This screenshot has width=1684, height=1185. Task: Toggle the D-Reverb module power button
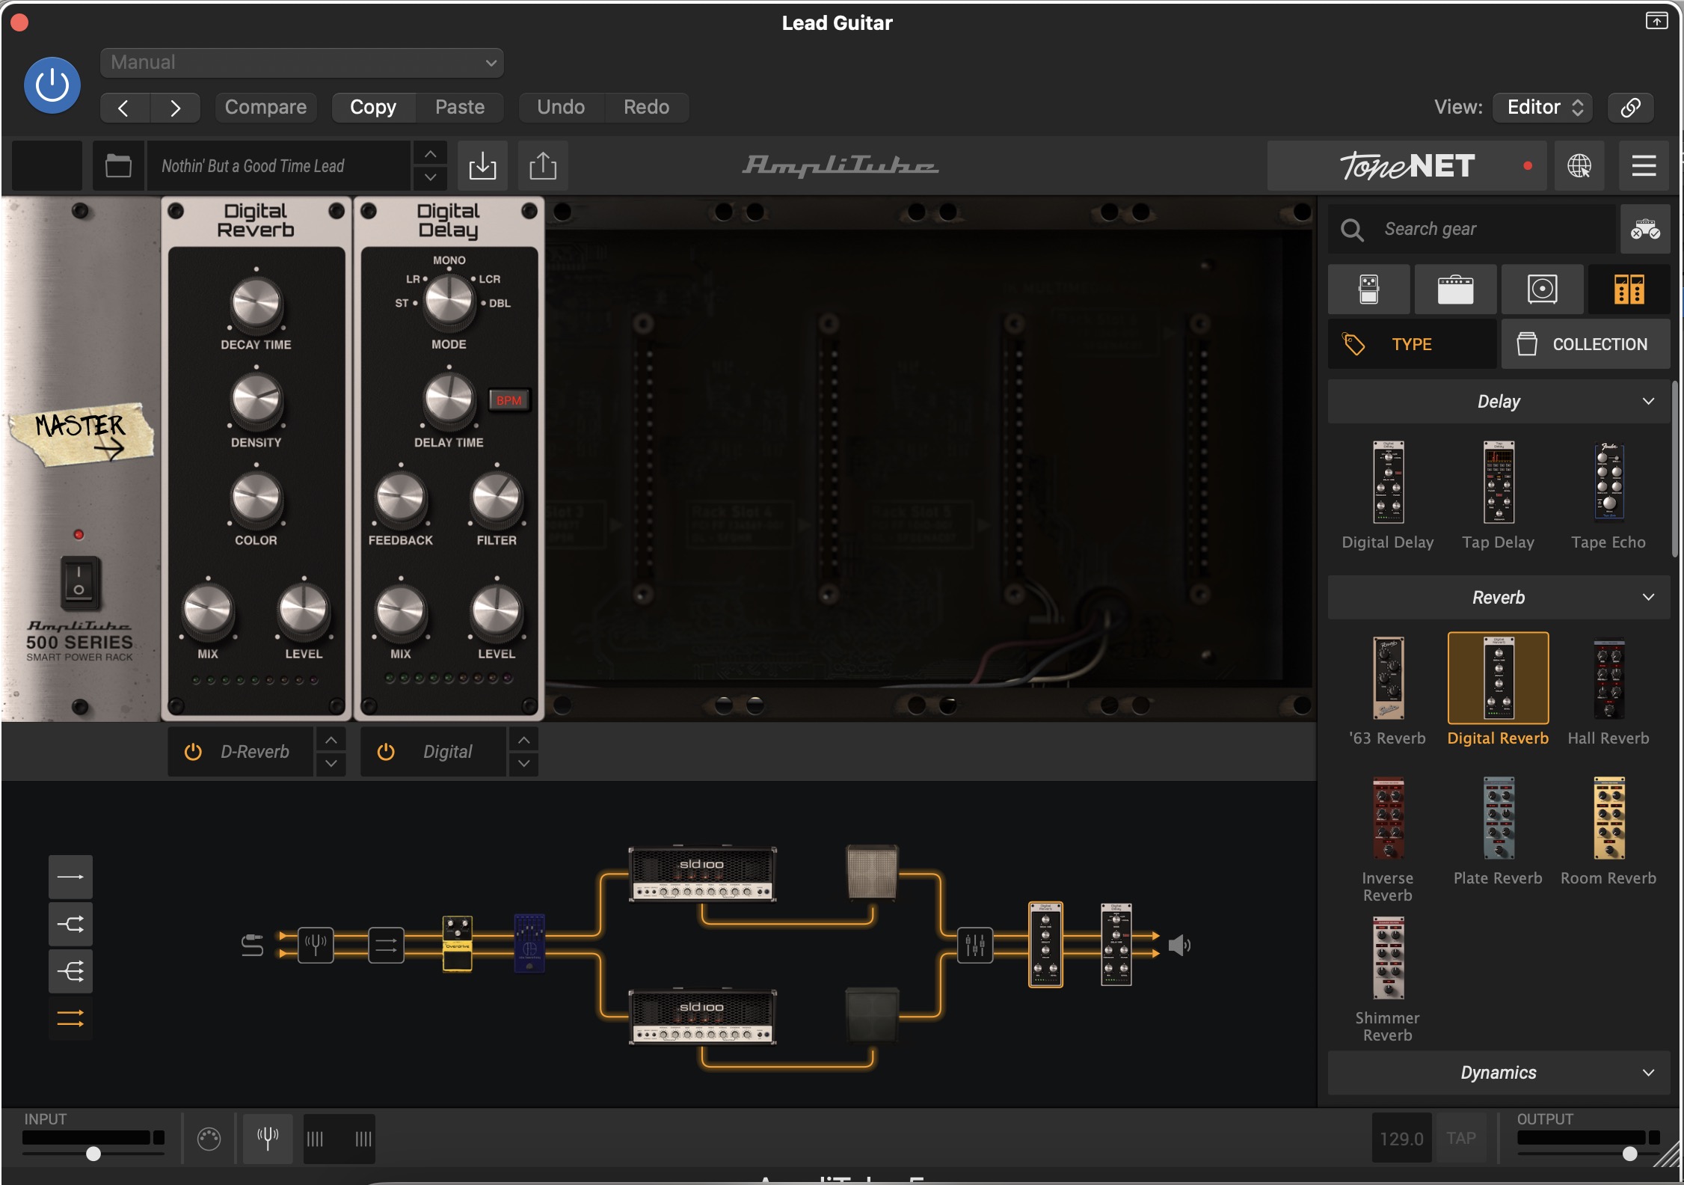click(193, 752)
